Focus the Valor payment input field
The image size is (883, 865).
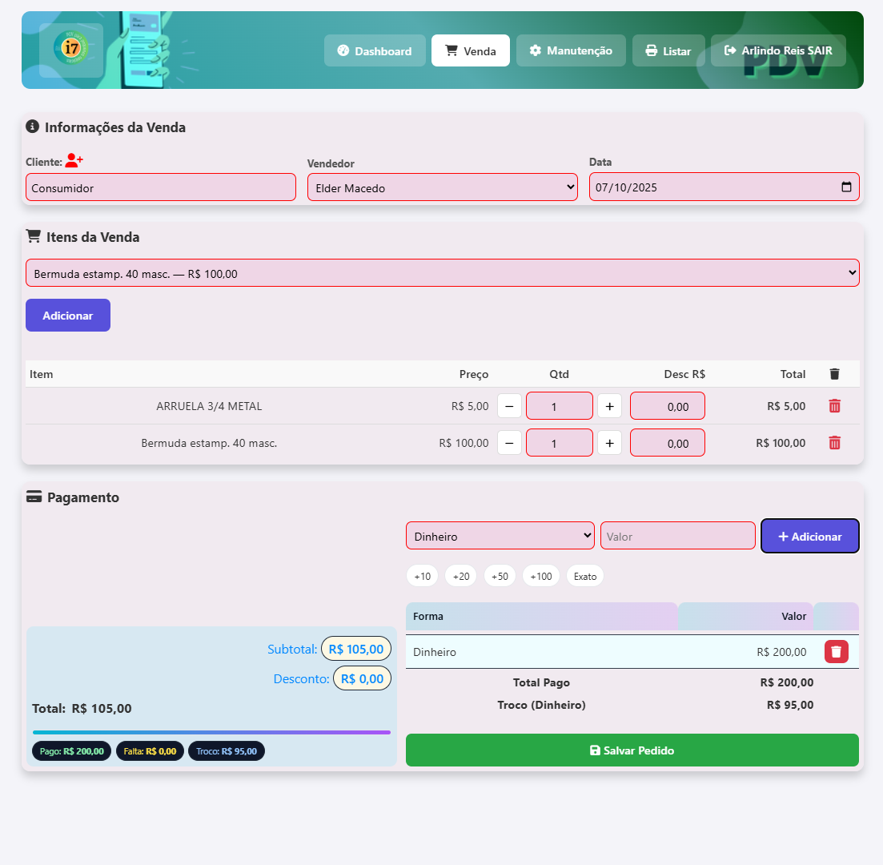point(677,536)
